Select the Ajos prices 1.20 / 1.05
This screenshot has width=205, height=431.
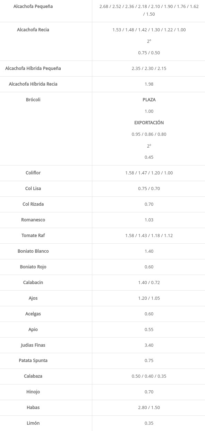(149, 298)
